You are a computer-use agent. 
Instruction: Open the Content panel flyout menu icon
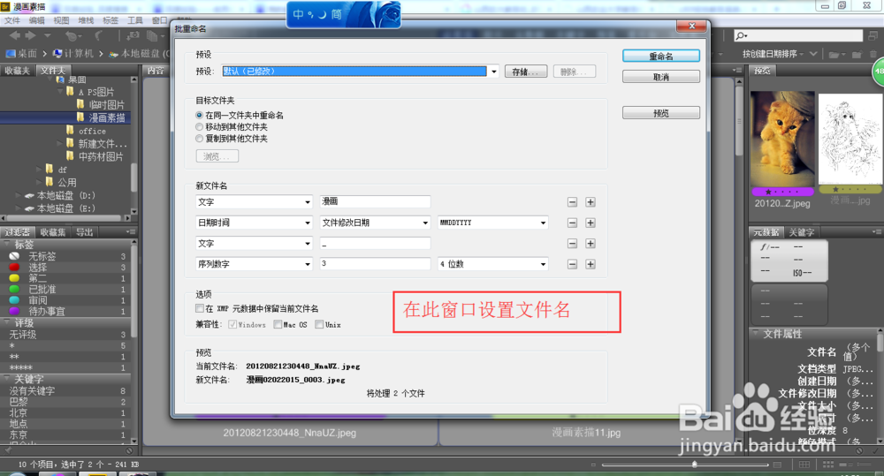point(737,71)
